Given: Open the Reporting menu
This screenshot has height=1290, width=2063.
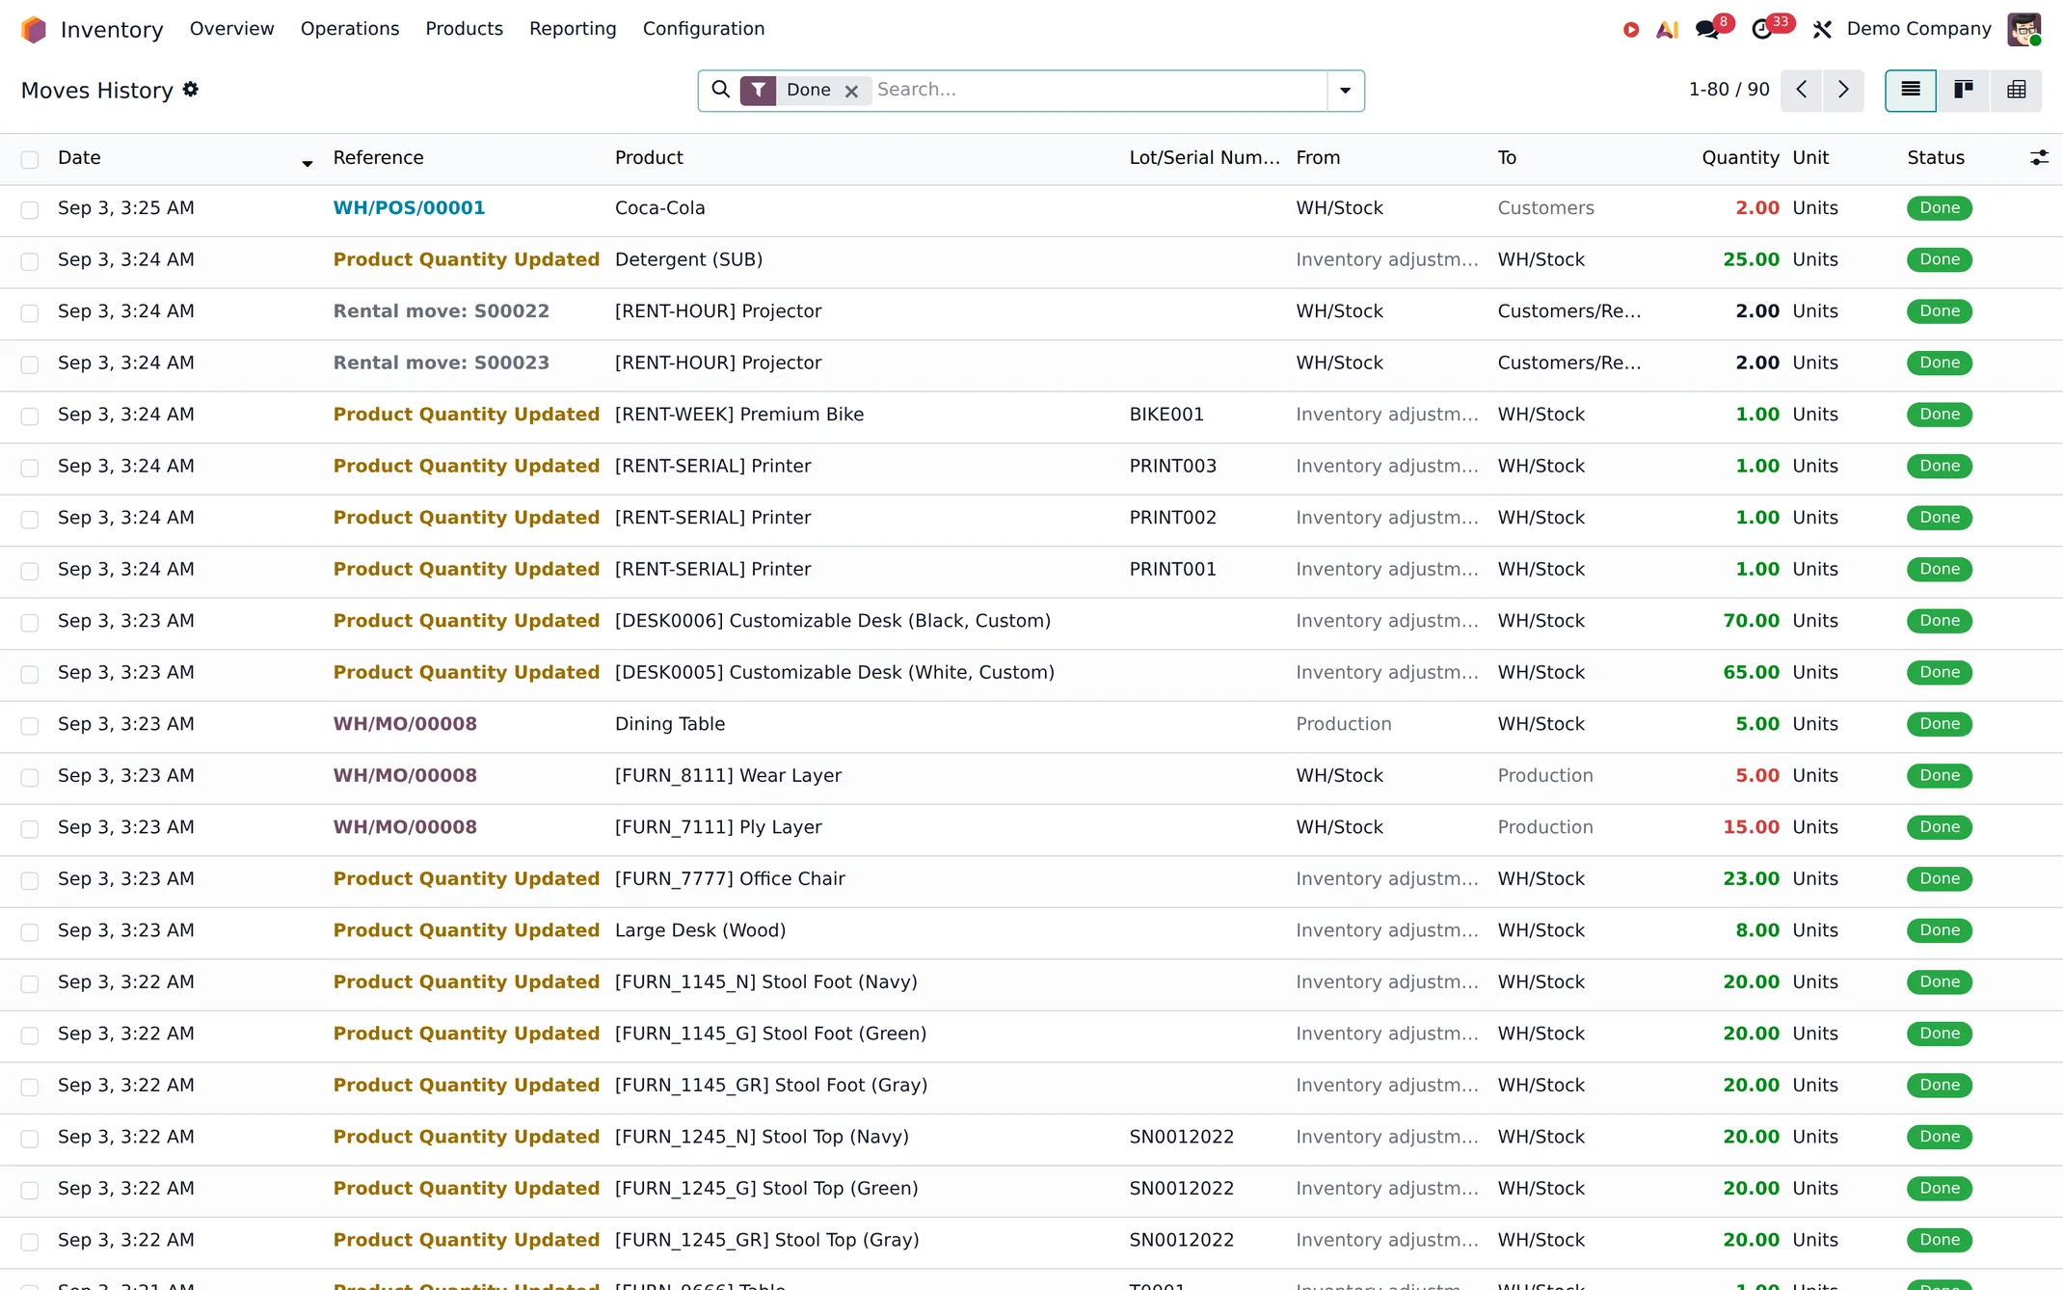Looking at the screenshot, I should tap(573, 29).
